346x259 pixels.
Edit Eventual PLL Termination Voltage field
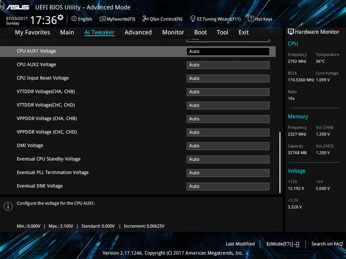point(228,173)
